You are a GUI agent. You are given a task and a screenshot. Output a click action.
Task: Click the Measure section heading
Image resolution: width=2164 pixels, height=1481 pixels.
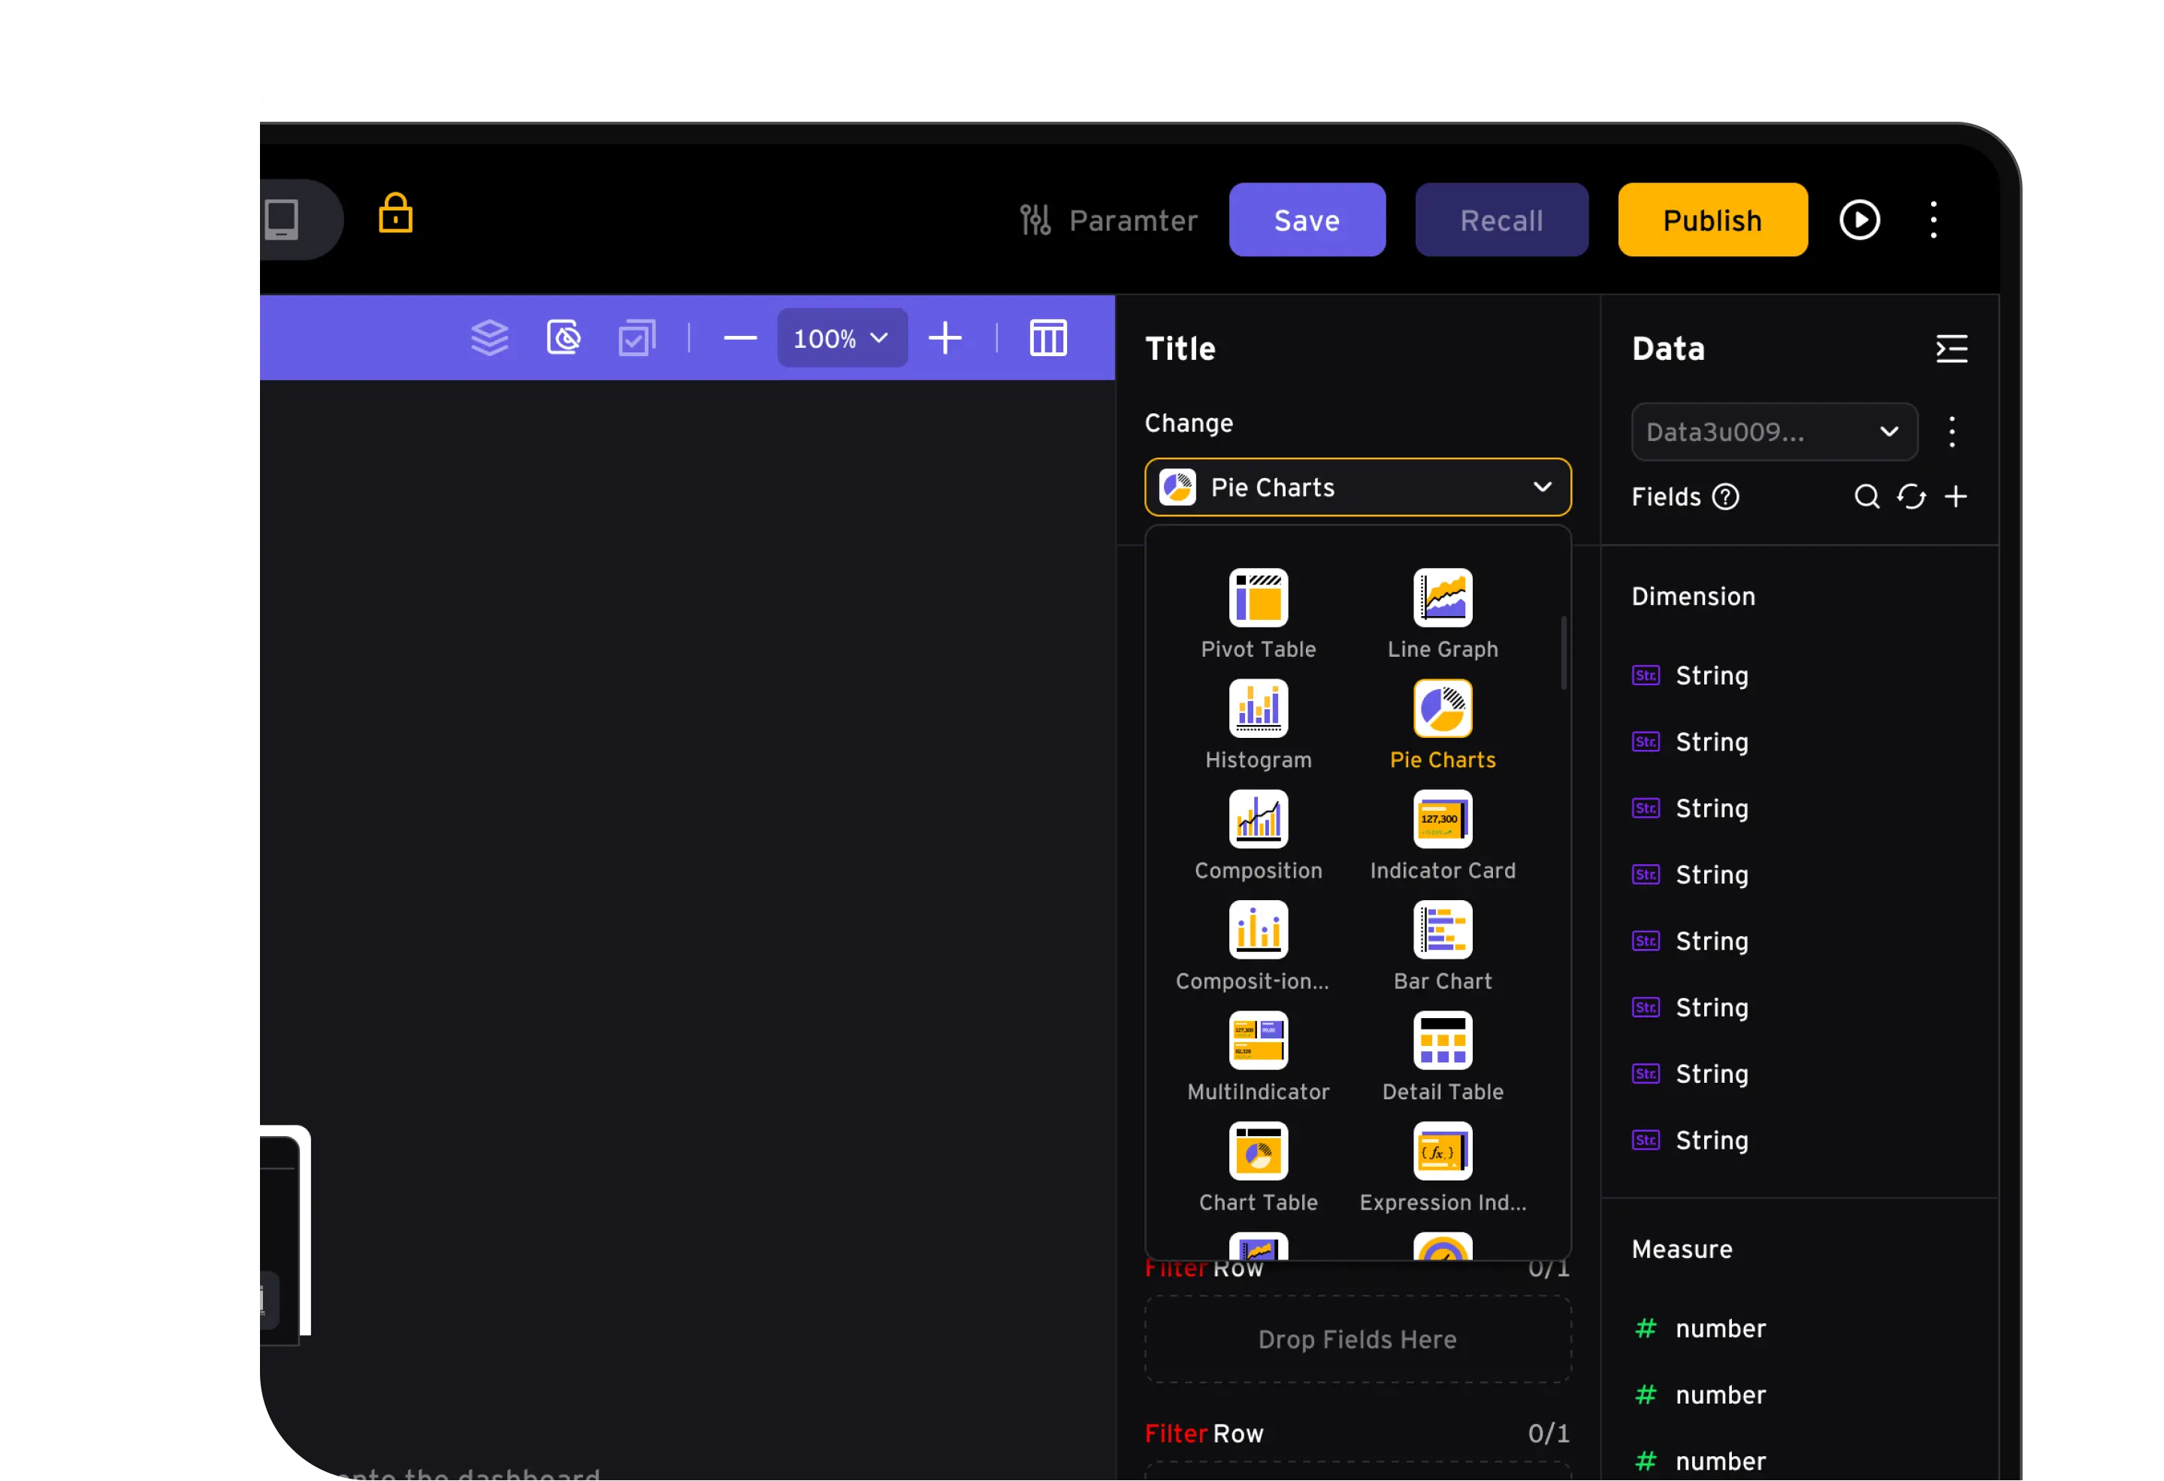click(1682, 1250)
